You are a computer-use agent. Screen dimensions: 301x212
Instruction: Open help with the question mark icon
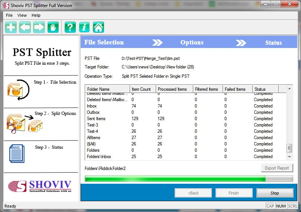click(x=70, y=27)
